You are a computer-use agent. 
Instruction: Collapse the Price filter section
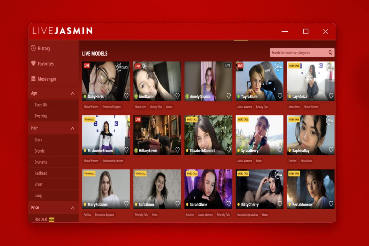click(73, 208)
